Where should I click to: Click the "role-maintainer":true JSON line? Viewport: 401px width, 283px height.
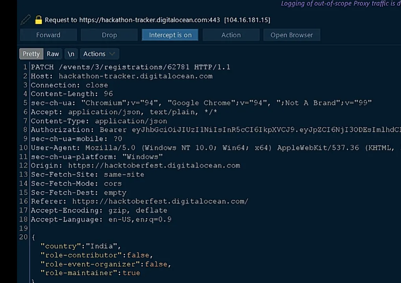click(x=90, y=273)
